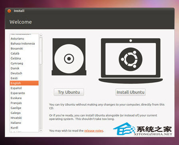Pick Galego in the language list
The image size is (179, 145).
pyautogui.click(x=24, y=113)
